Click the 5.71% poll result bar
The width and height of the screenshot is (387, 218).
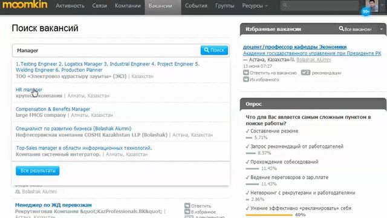click(x=249, y=137)
